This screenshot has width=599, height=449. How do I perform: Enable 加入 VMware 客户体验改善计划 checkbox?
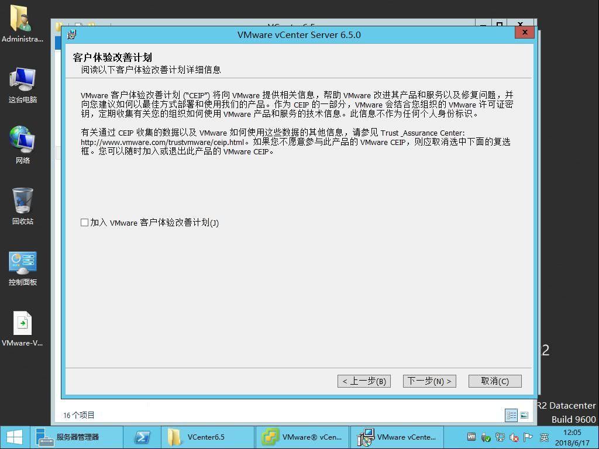84,222
